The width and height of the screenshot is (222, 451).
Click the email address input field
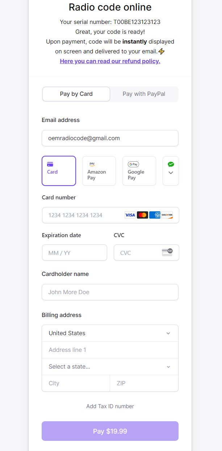pos(110,138)
